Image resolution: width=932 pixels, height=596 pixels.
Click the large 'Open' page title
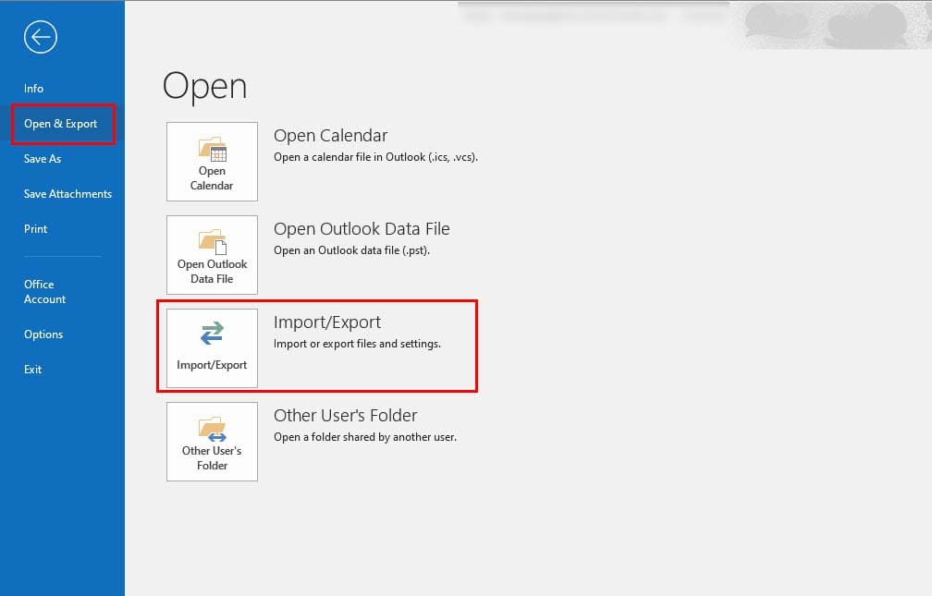point(204,87)
